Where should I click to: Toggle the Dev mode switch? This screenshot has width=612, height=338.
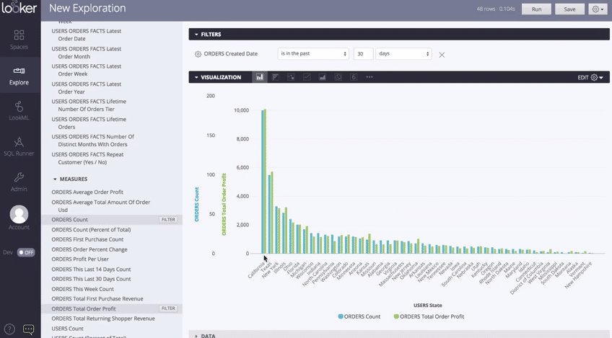[26, 252]
